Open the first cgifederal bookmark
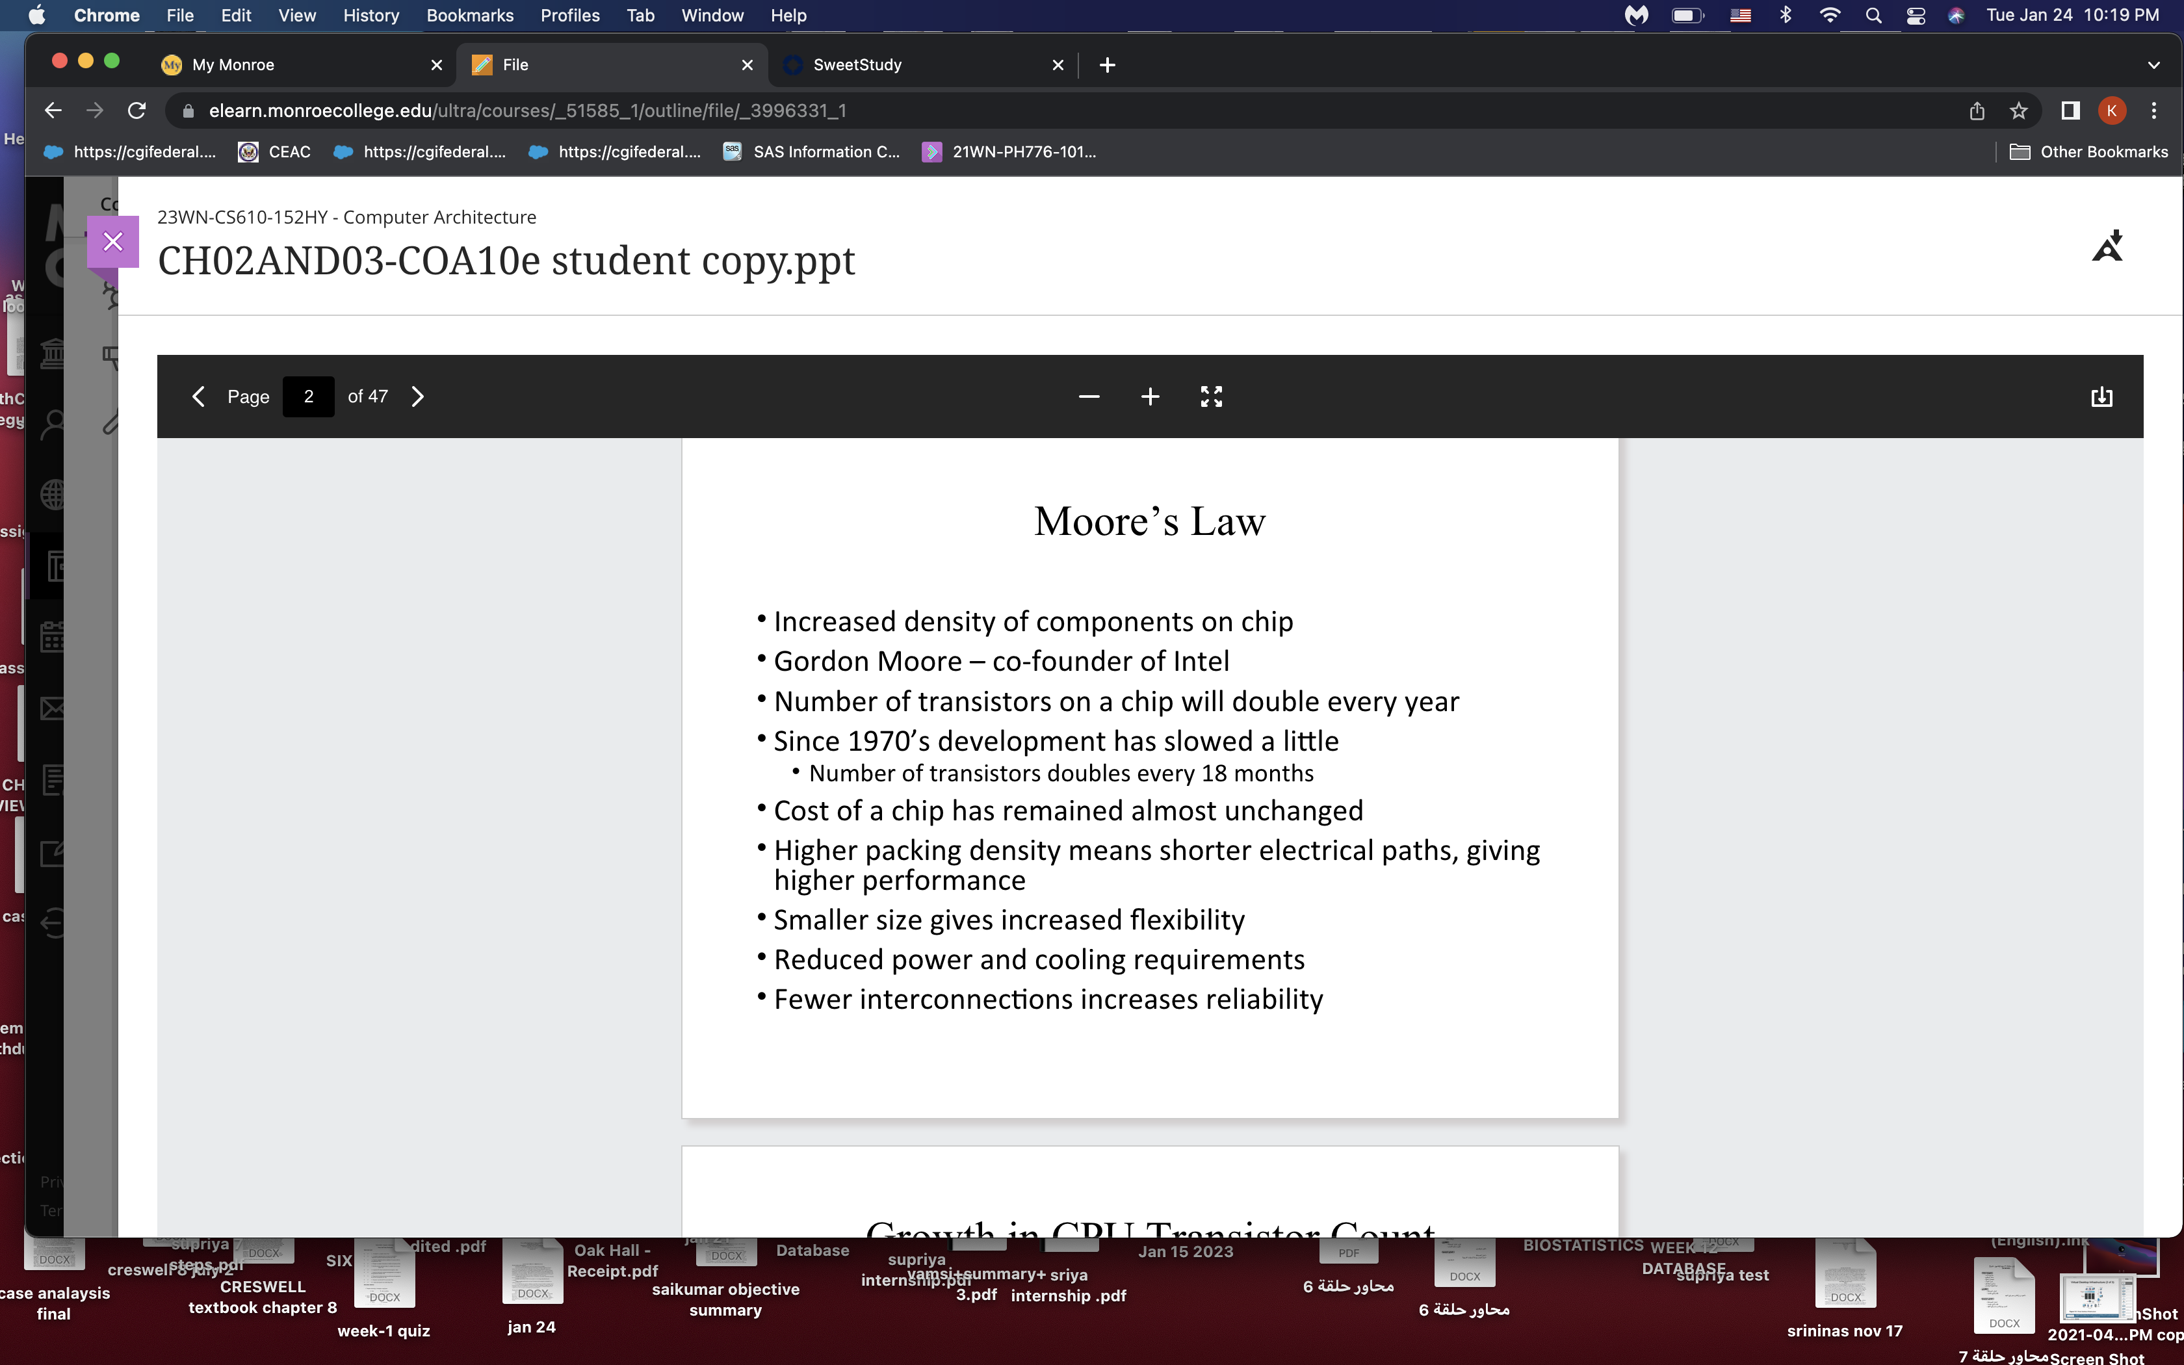The height and width of the screenshot is (1365, 2184). 130,151
